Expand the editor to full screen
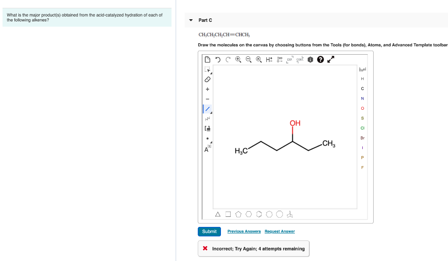448x261 pixels. [x=331, y=59]
